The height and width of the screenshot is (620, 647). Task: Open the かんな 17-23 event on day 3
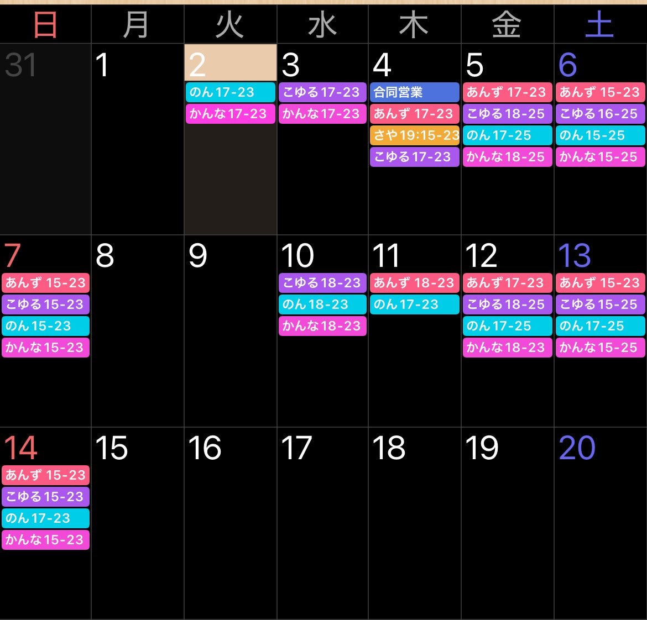323,114
